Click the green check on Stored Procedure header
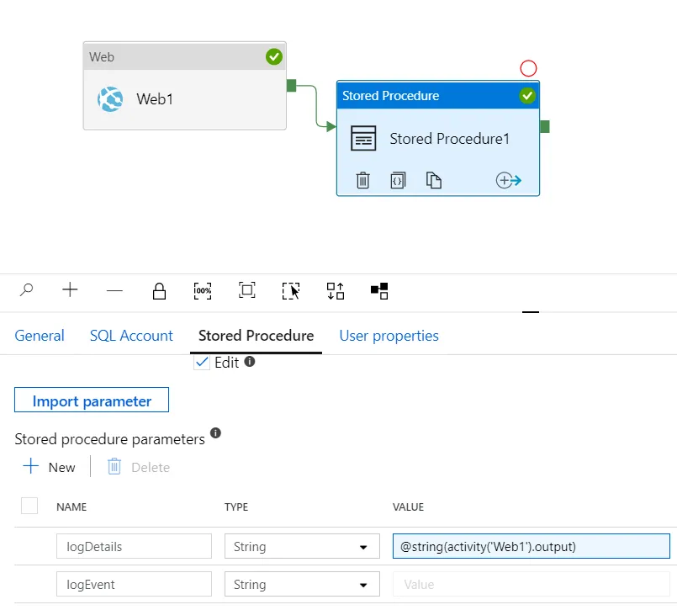The image size is (677, 610). pos(527,95)
